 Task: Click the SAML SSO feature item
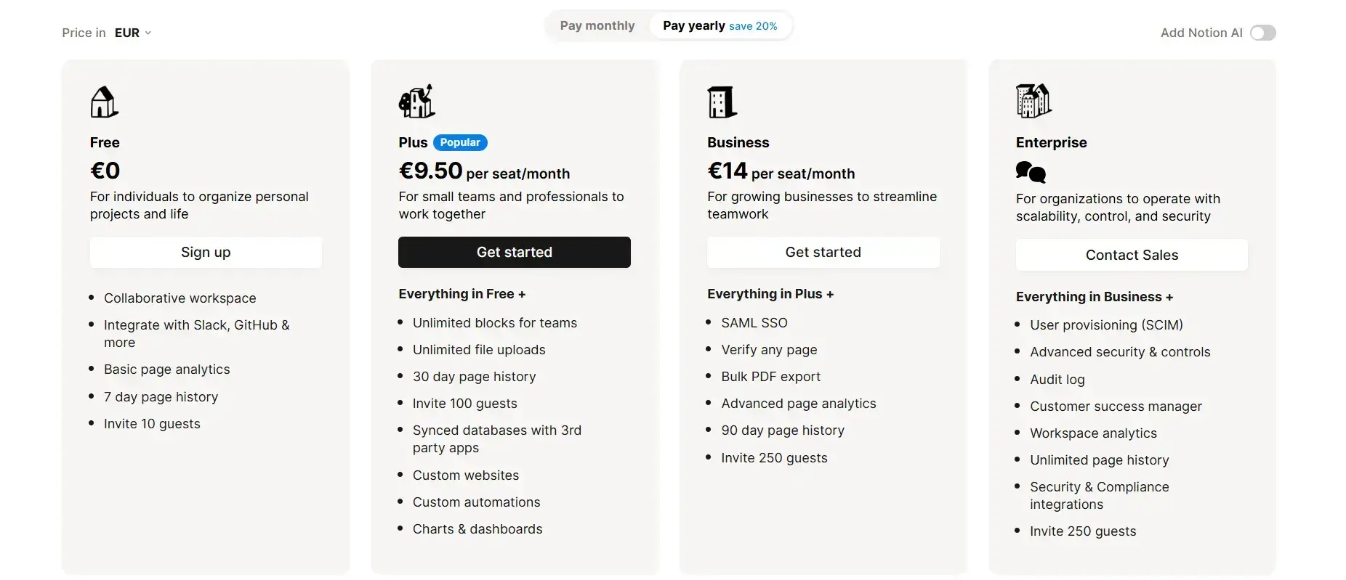pos(754,322)
